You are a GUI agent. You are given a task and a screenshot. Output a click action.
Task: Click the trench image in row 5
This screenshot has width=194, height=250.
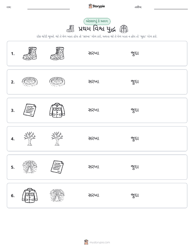(x=30, y=167)
